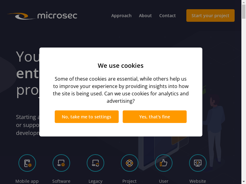Click the "Mobile app" text label
Screen dimensions: 246x184
27,181
